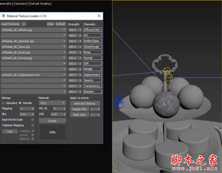This screenshot has height=173, width=222.
Task: Click the material IOR 1.52 value field
Action: click(57, 114)
